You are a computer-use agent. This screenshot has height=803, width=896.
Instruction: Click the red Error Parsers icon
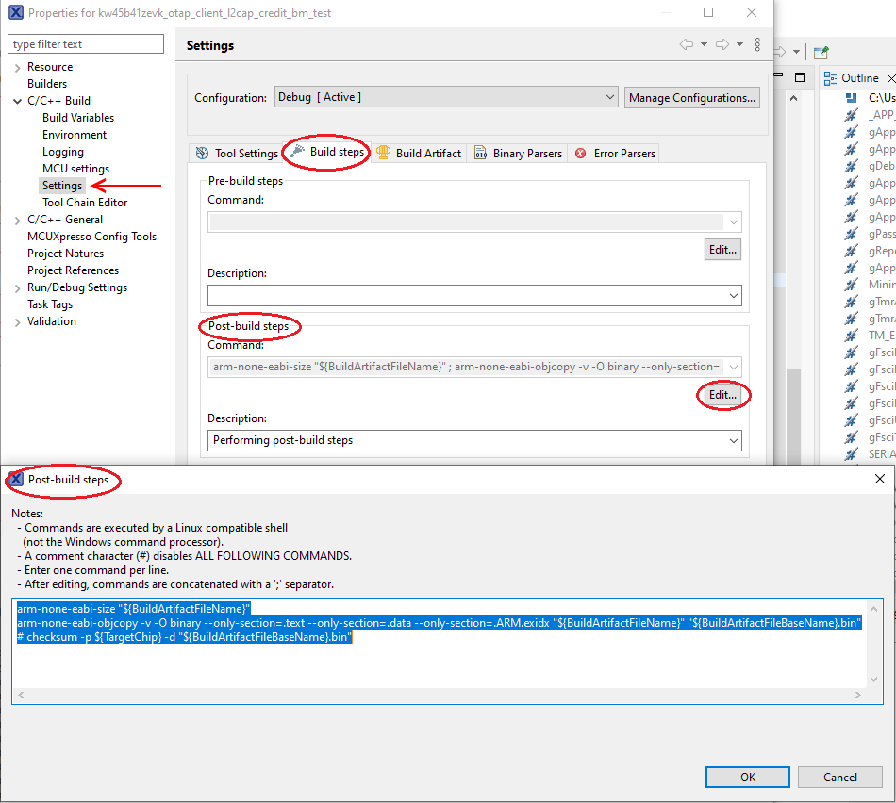pos(581,153)
